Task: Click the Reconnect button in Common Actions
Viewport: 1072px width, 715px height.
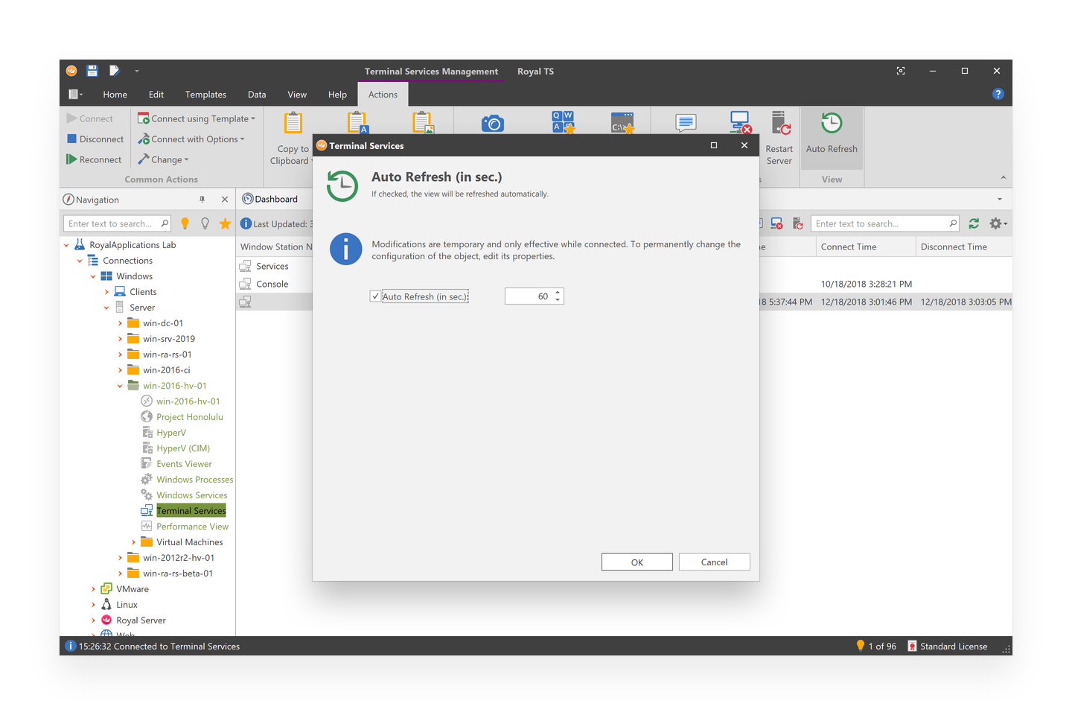Action: pyautogui.click(x=94, y=159)
